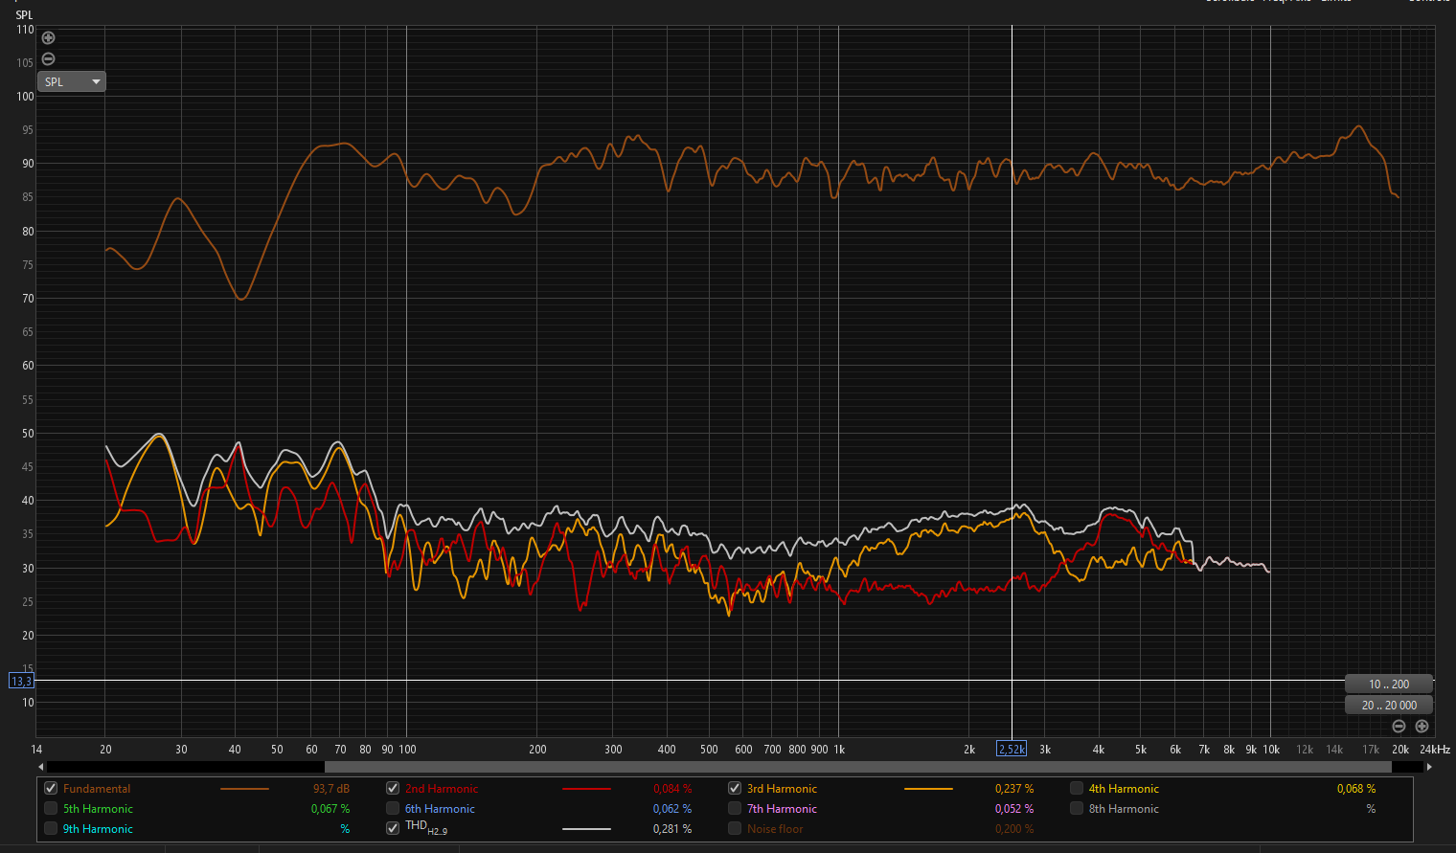Viewport: 1456px width, 853px height.
Task: Enable the 9th Harmonic checkbox
Action: (51, 829)
